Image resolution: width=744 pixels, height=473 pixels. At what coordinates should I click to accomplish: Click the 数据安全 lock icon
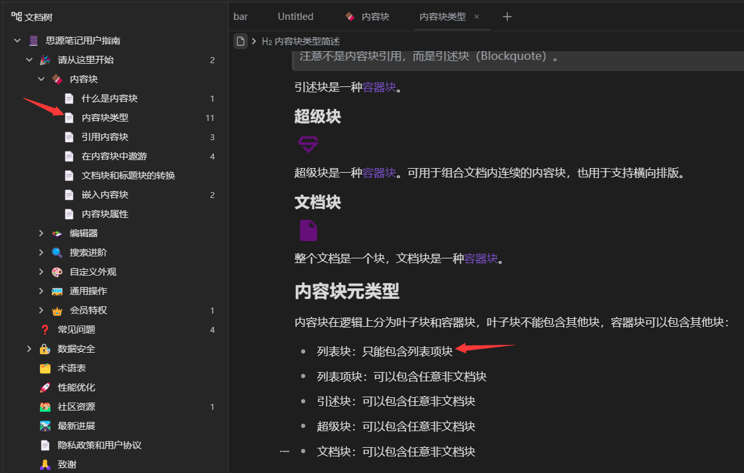tap(45, 349)
